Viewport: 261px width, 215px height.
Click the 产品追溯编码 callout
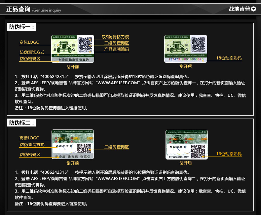(117, 49)
